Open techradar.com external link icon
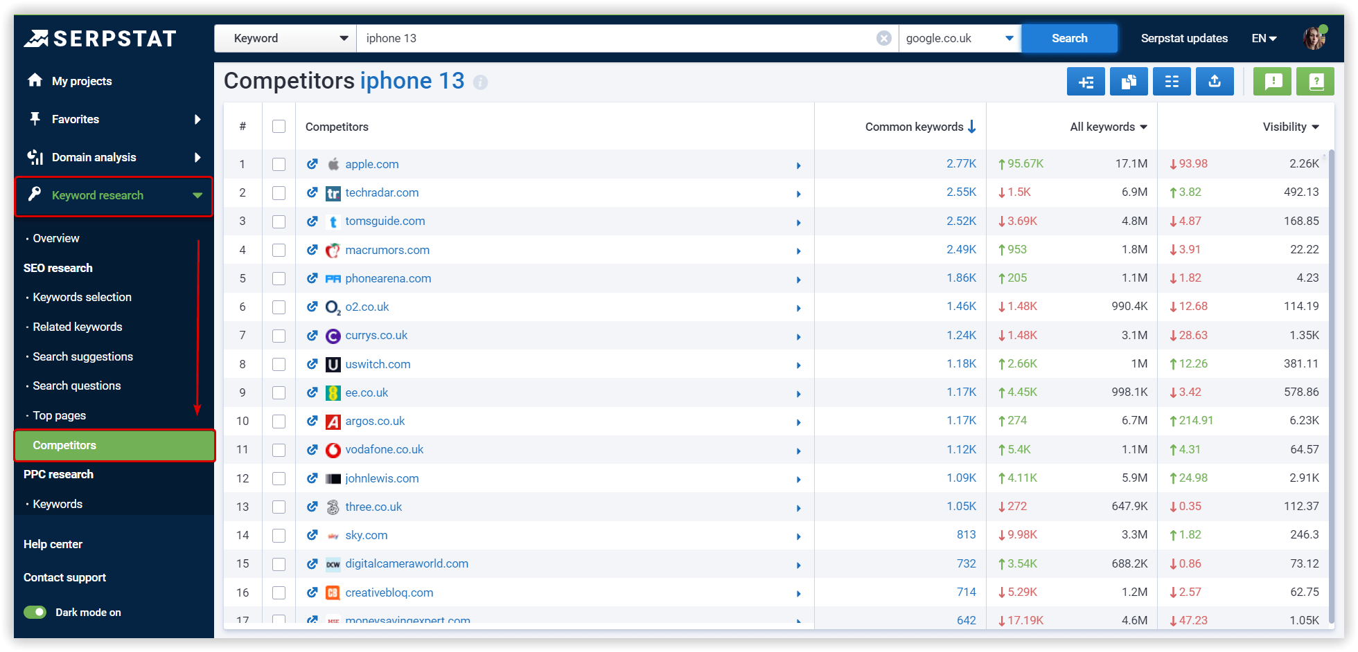1358x652 pixels. point(312,192)
